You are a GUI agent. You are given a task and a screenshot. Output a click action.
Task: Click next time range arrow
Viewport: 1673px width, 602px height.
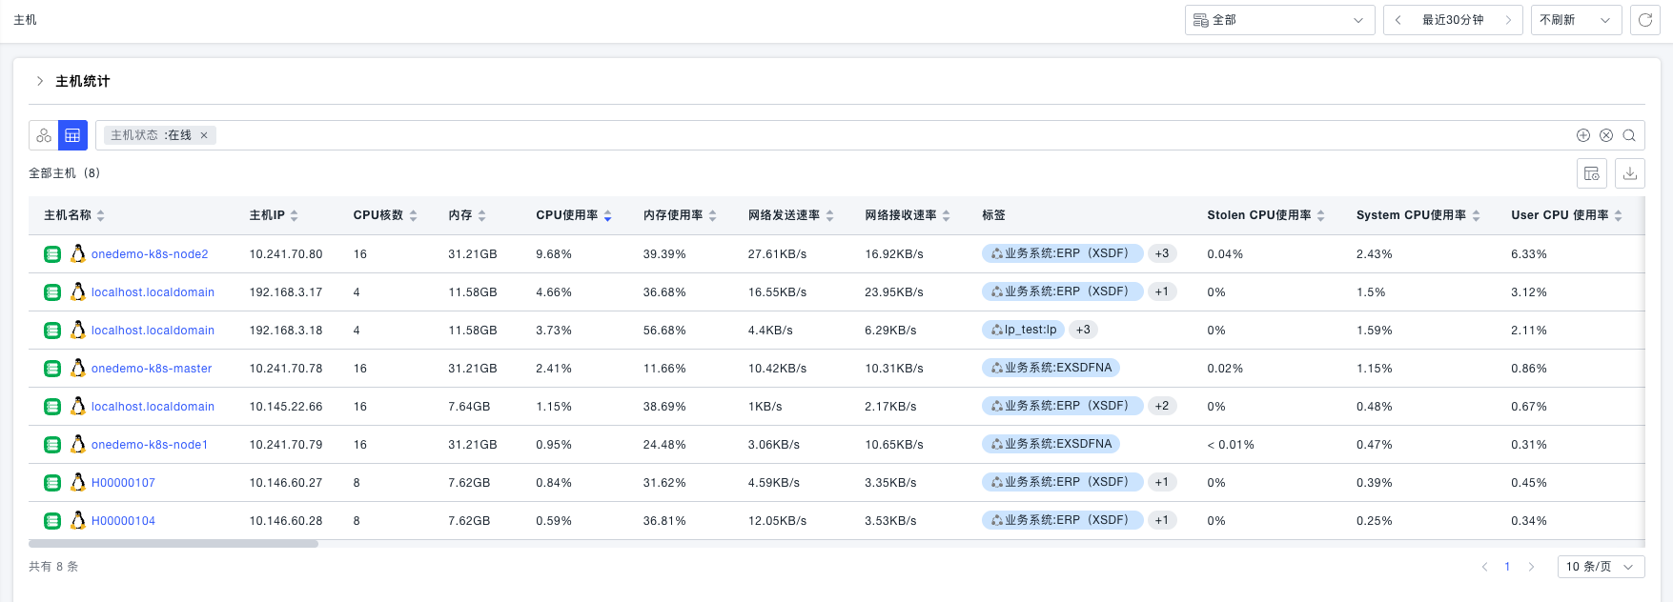(1508, 20)
